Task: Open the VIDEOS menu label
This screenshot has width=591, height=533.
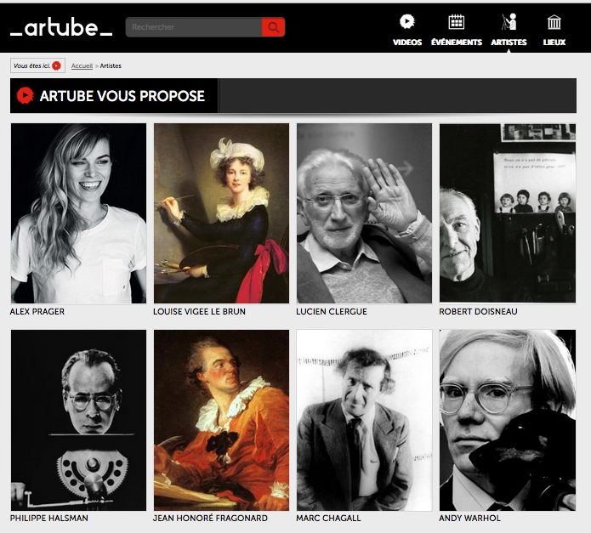Action: tap(407, 43)
